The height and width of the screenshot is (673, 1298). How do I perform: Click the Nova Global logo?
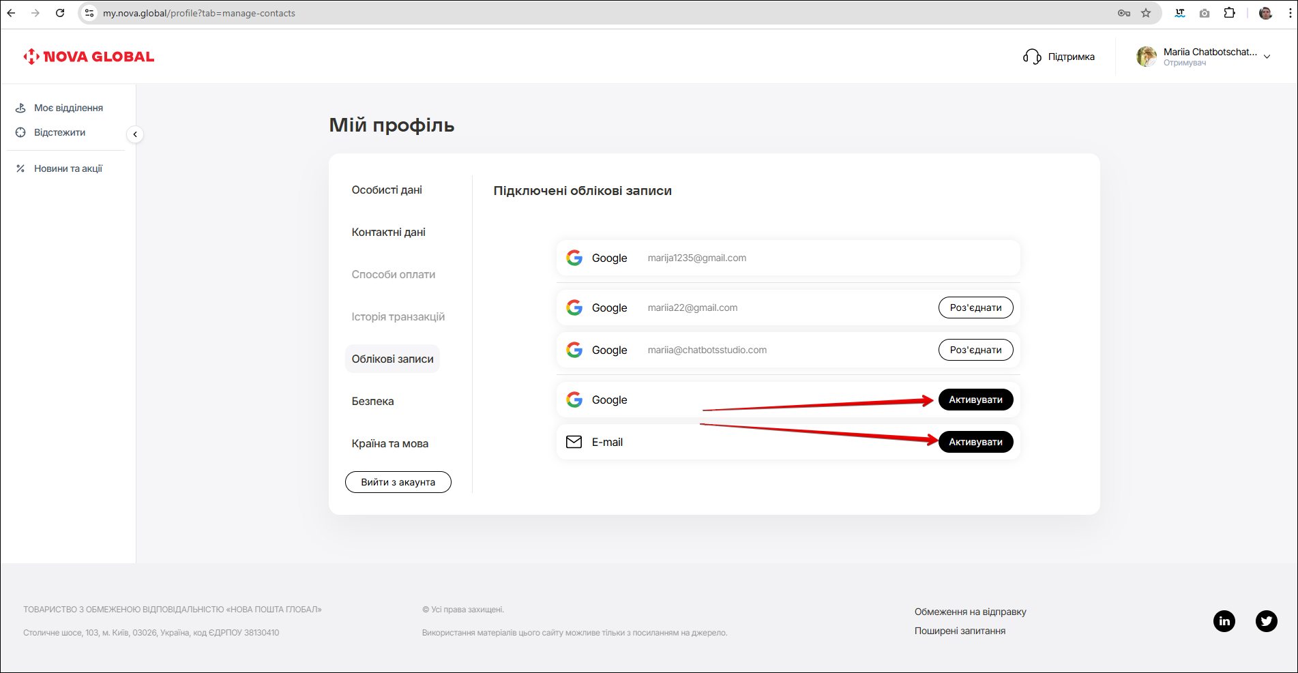(x=89, y=57)
